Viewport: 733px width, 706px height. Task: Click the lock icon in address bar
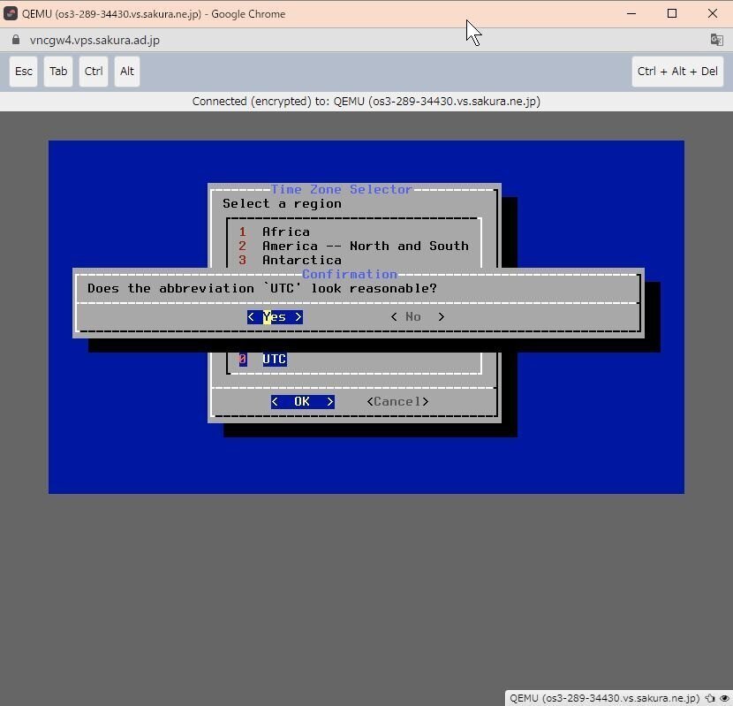click(16, 40)
